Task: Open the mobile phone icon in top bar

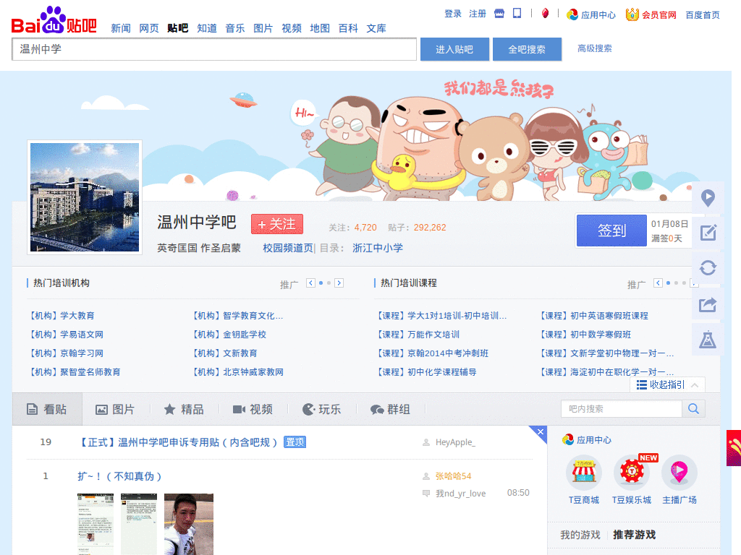Action: [517, 13]
